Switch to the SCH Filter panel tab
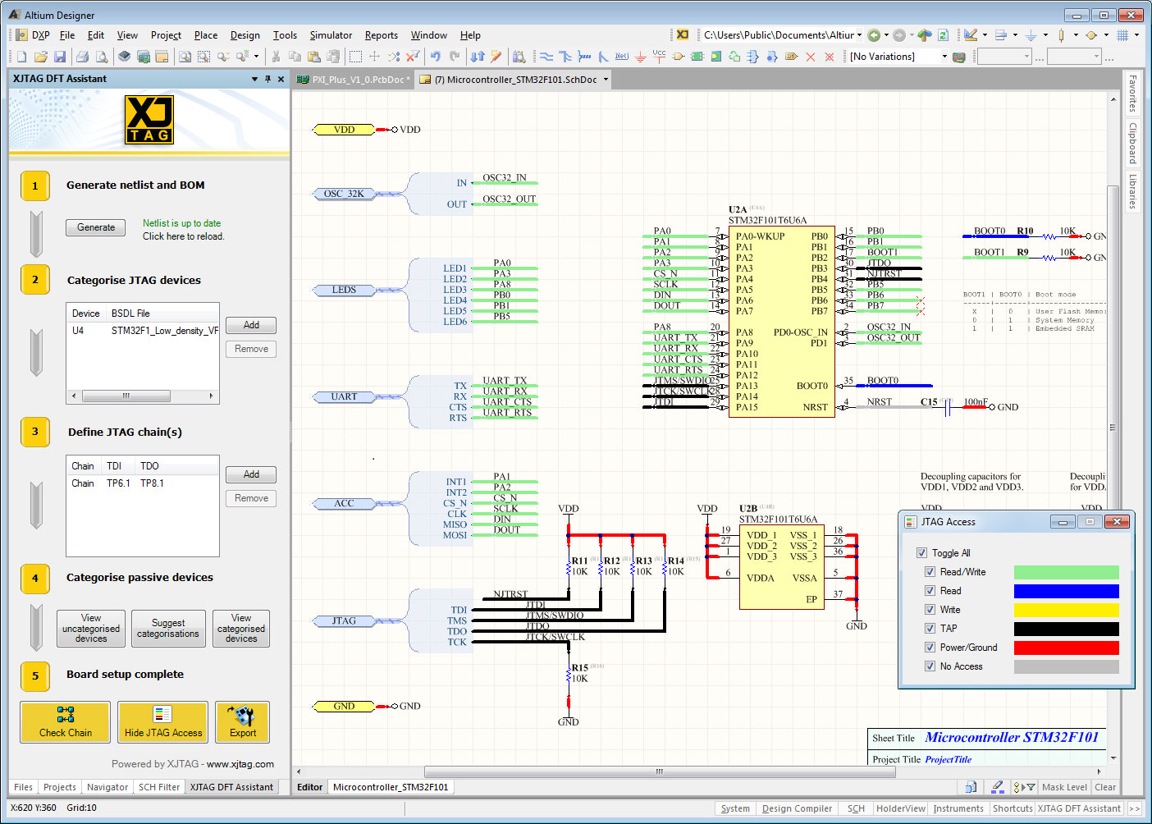 159,787
